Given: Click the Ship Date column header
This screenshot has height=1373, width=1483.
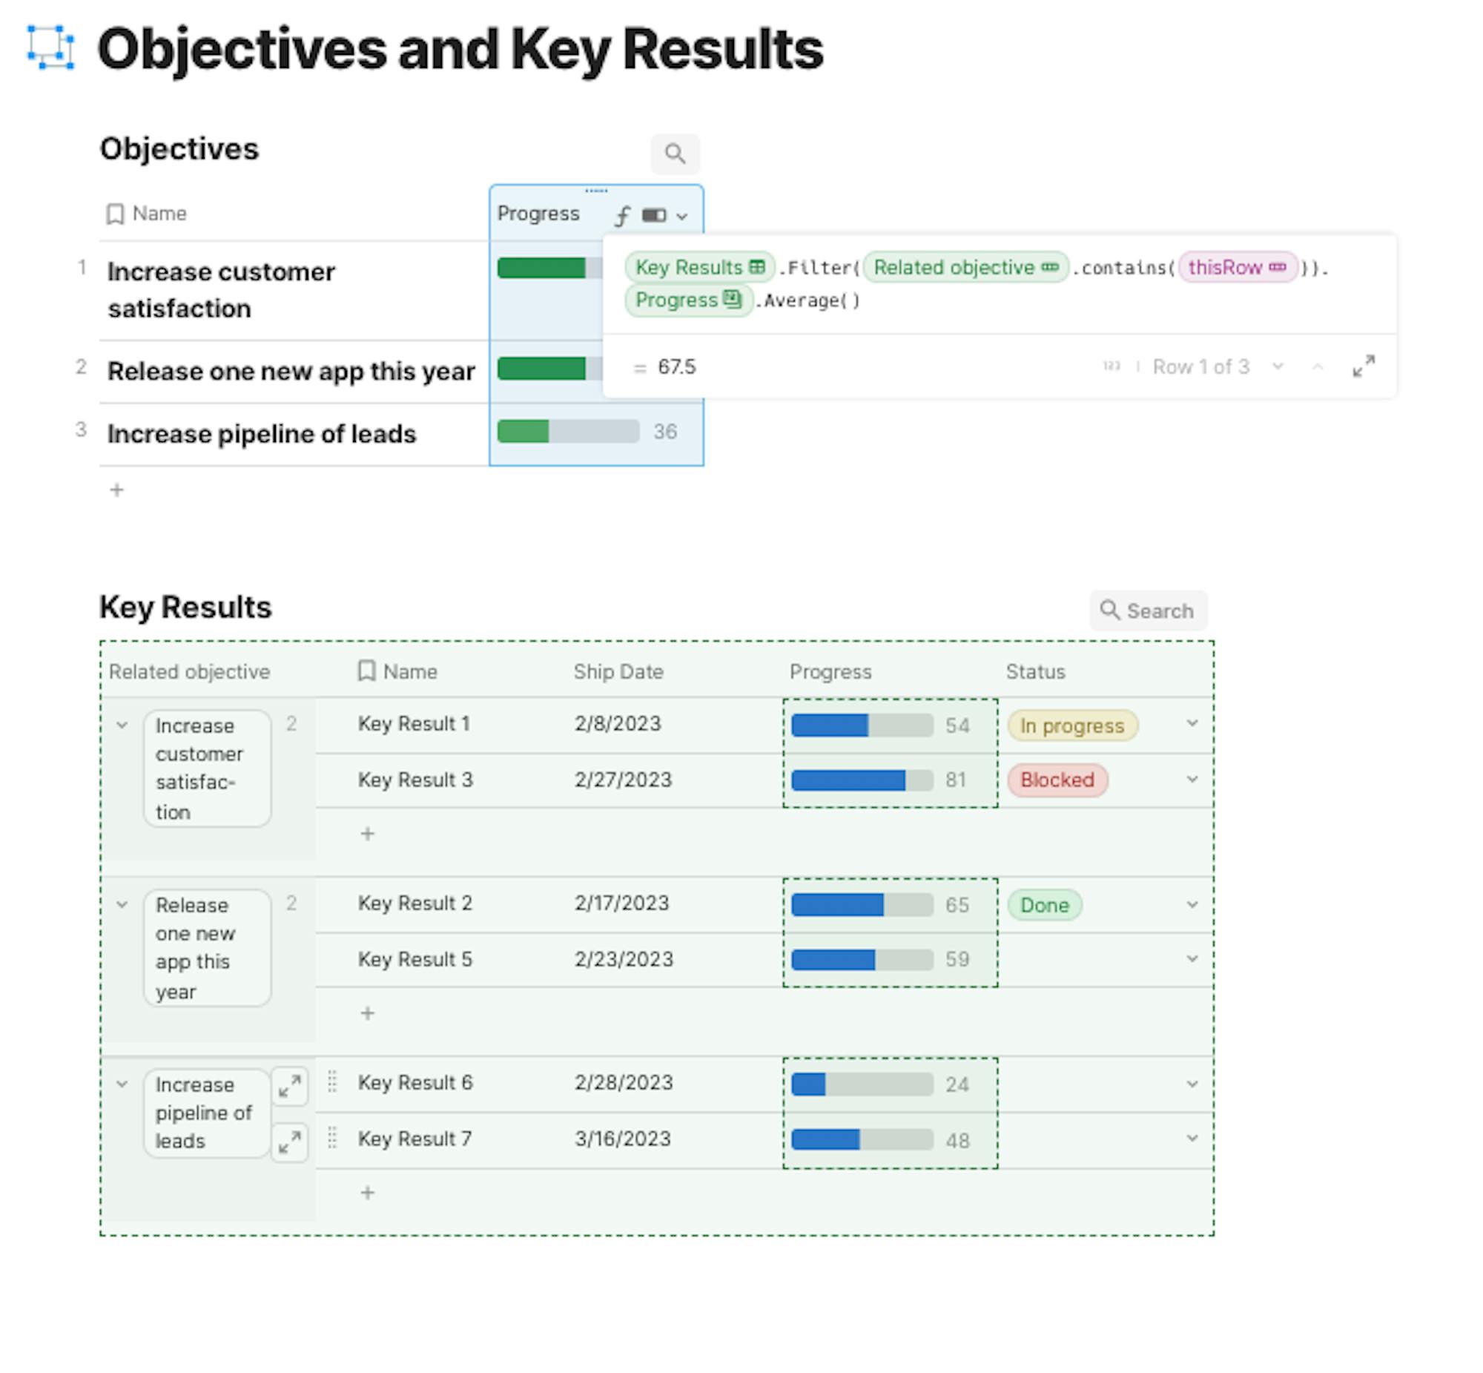Looking at the screenshot, I should [618, 671].
